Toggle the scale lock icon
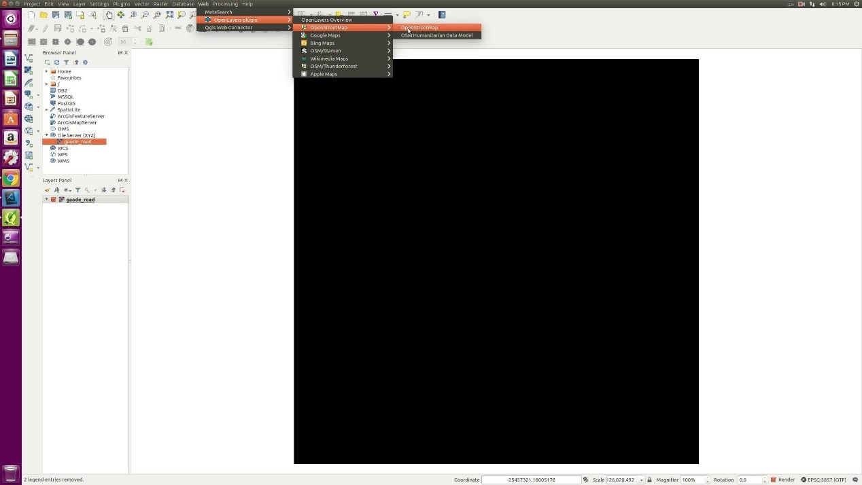 coord(649,480)
